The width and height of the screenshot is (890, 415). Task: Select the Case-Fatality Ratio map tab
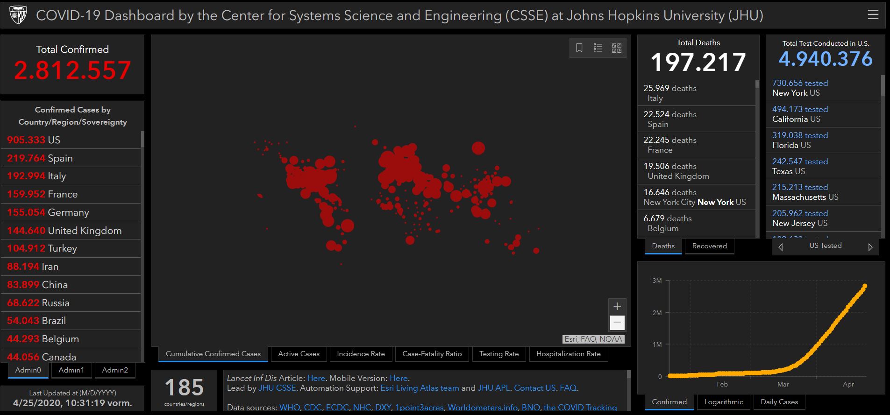pyautogui.click(x=432, y=354)
